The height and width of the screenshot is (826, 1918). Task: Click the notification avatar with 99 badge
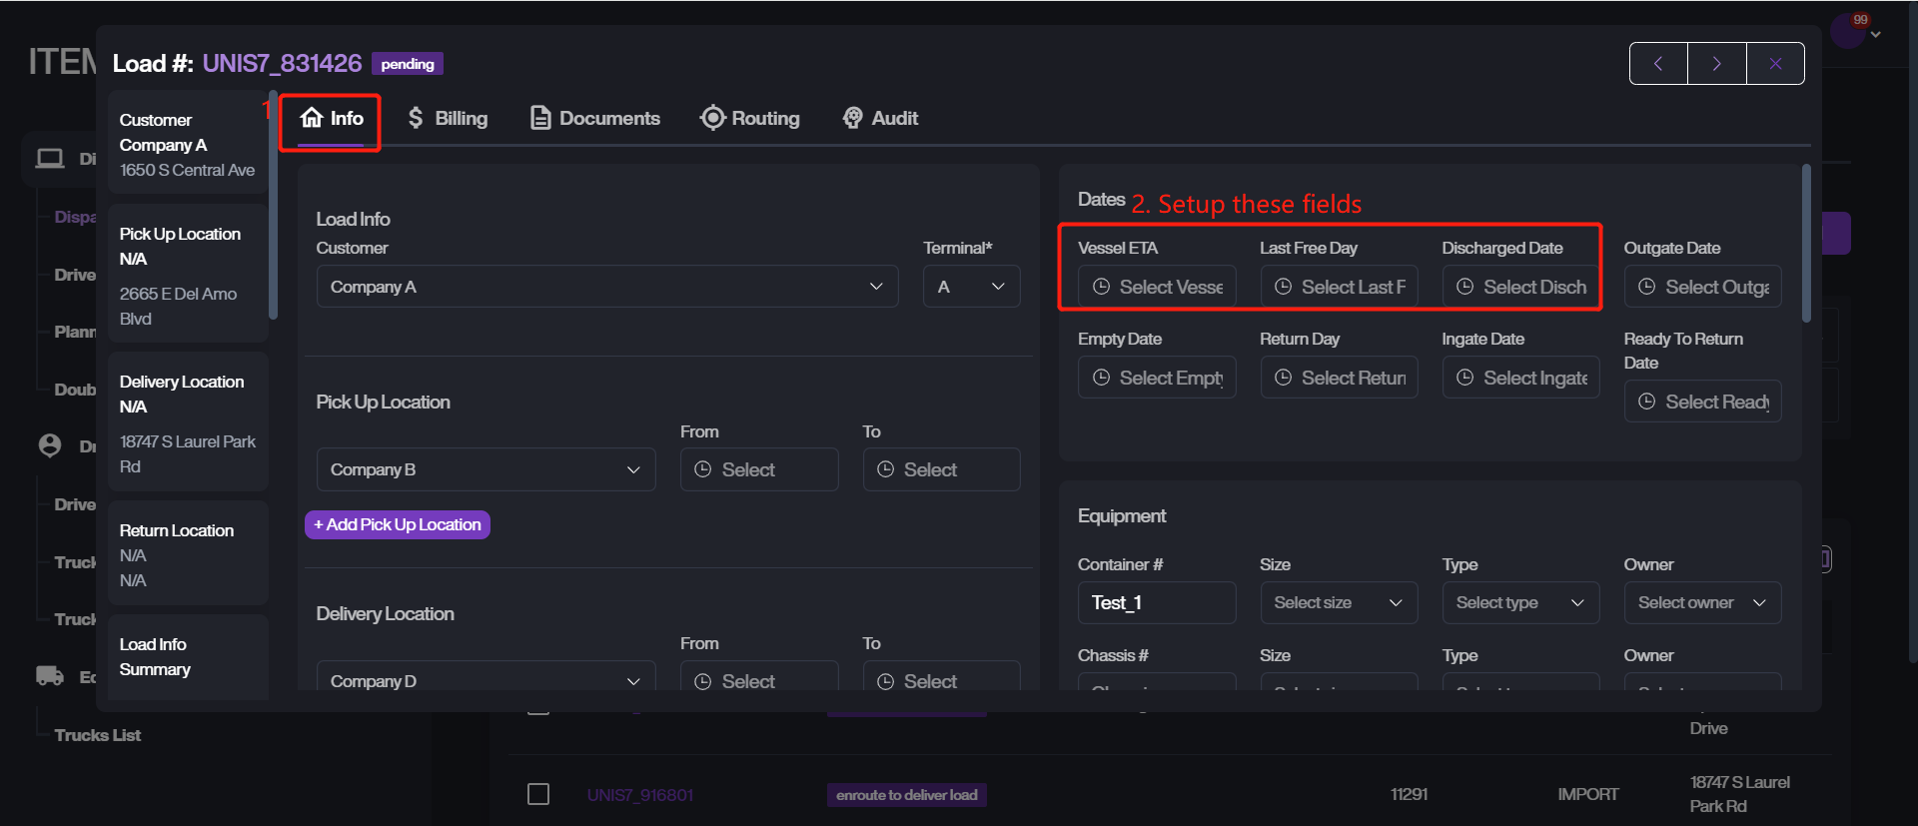(1848, 31)
